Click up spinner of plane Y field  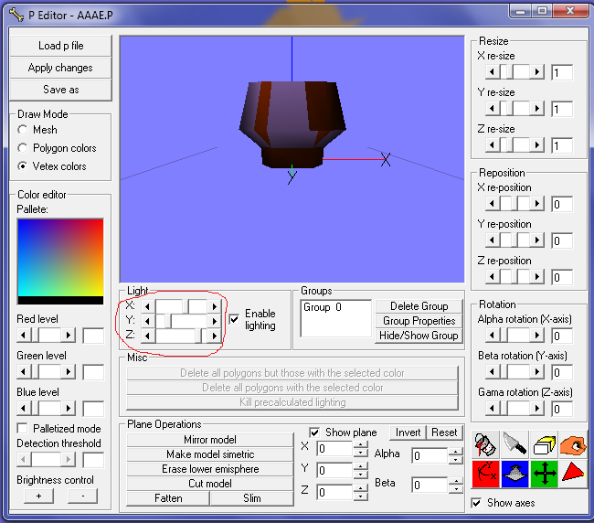tap(361, 466)
